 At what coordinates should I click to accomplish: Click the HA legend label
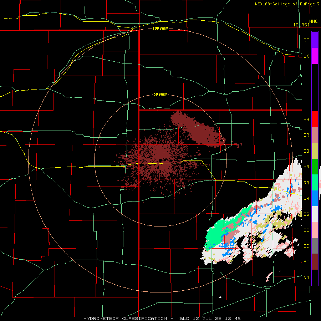tap(306, 119)
